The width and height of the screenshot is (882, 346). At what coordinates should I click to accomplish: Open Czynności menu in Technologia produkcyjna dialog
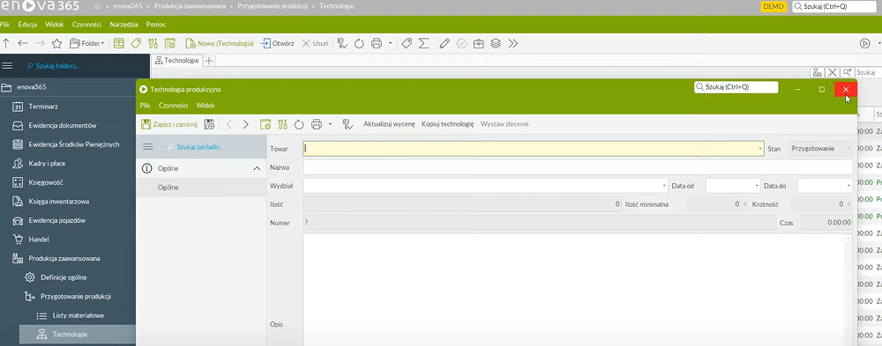coord(173,105)
